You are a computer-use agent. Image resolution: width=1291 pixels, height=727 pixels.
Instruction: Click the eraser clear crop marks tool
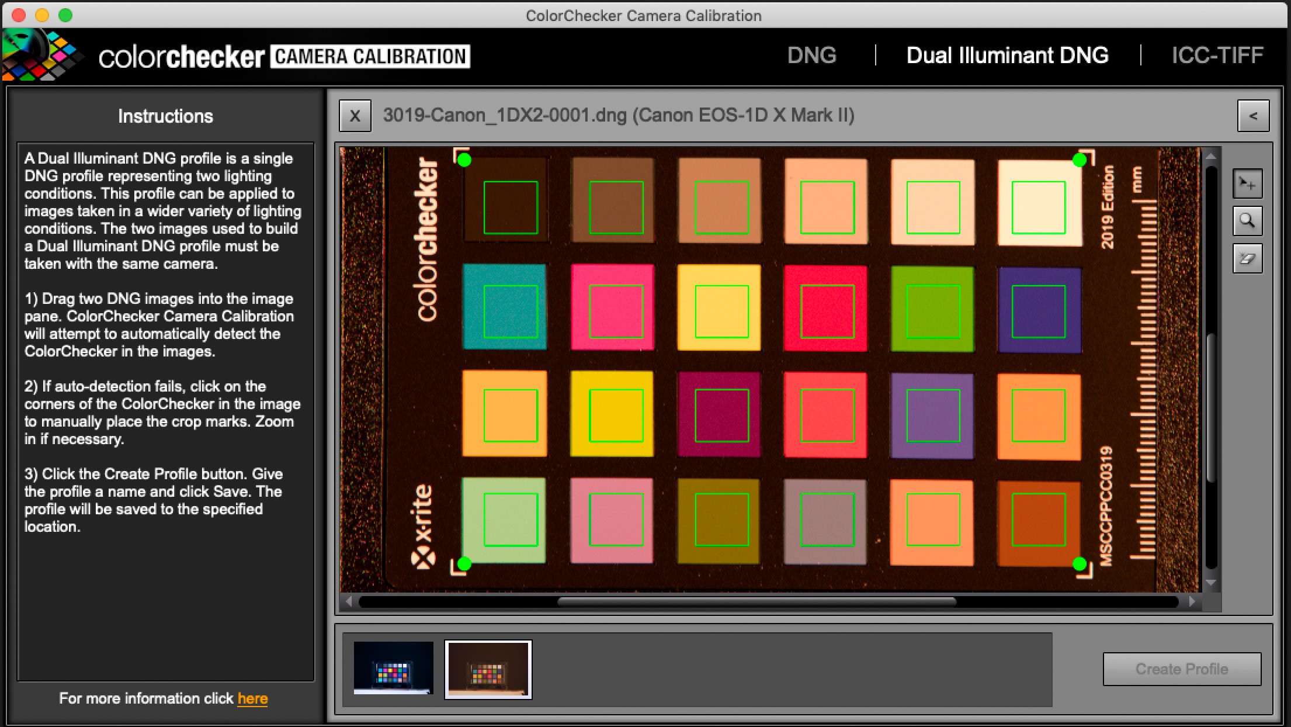coord(1247,258)
